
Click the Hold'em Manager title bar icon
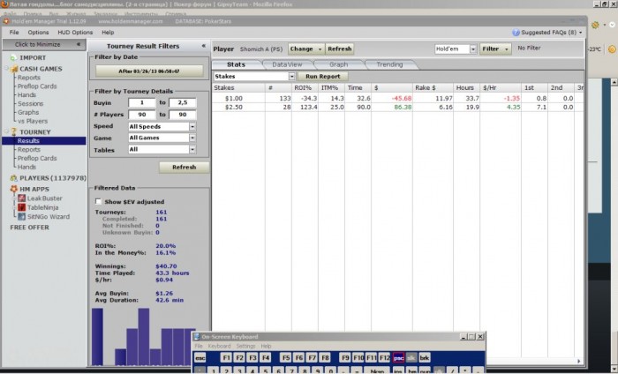6,21
